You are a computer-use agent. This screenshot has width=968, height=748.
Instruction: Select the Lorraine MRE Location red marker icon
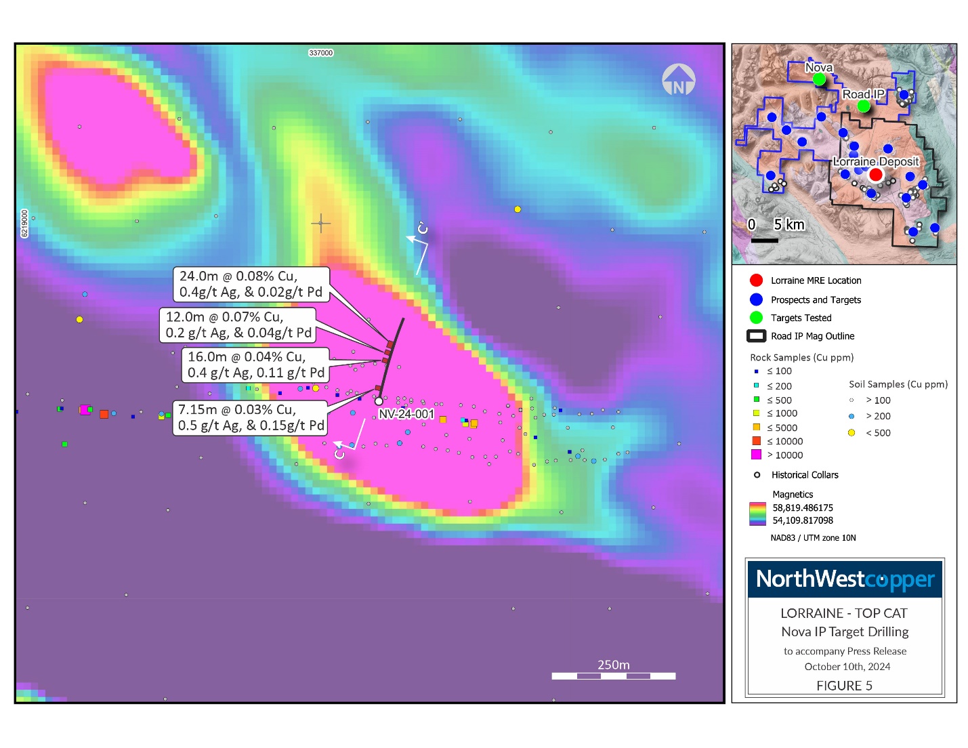point(756,280)
